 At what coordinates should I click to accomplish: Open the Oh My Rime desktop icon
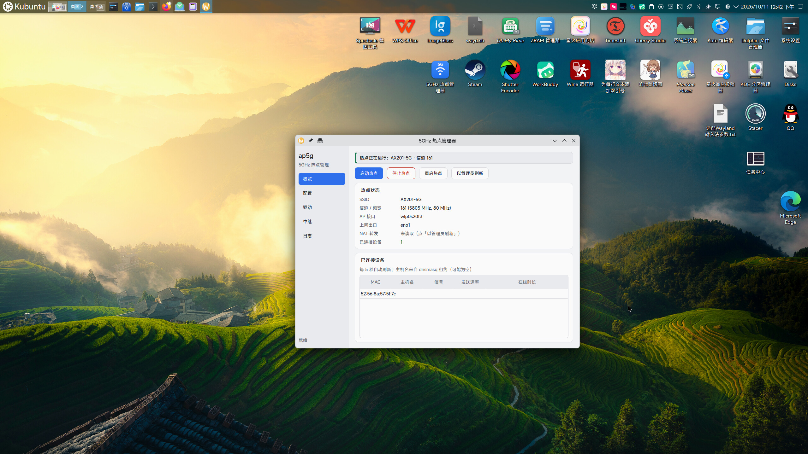pos(510,30)
